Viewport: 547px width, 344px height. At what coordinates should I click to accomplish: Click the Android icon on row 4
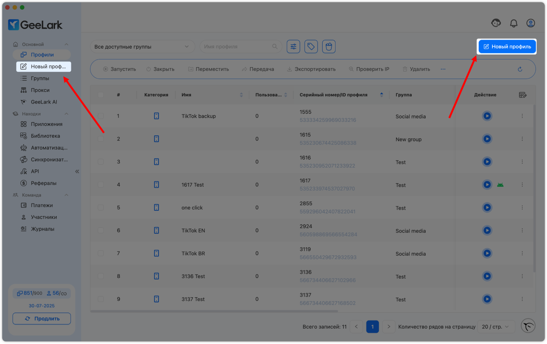(500, 185)
